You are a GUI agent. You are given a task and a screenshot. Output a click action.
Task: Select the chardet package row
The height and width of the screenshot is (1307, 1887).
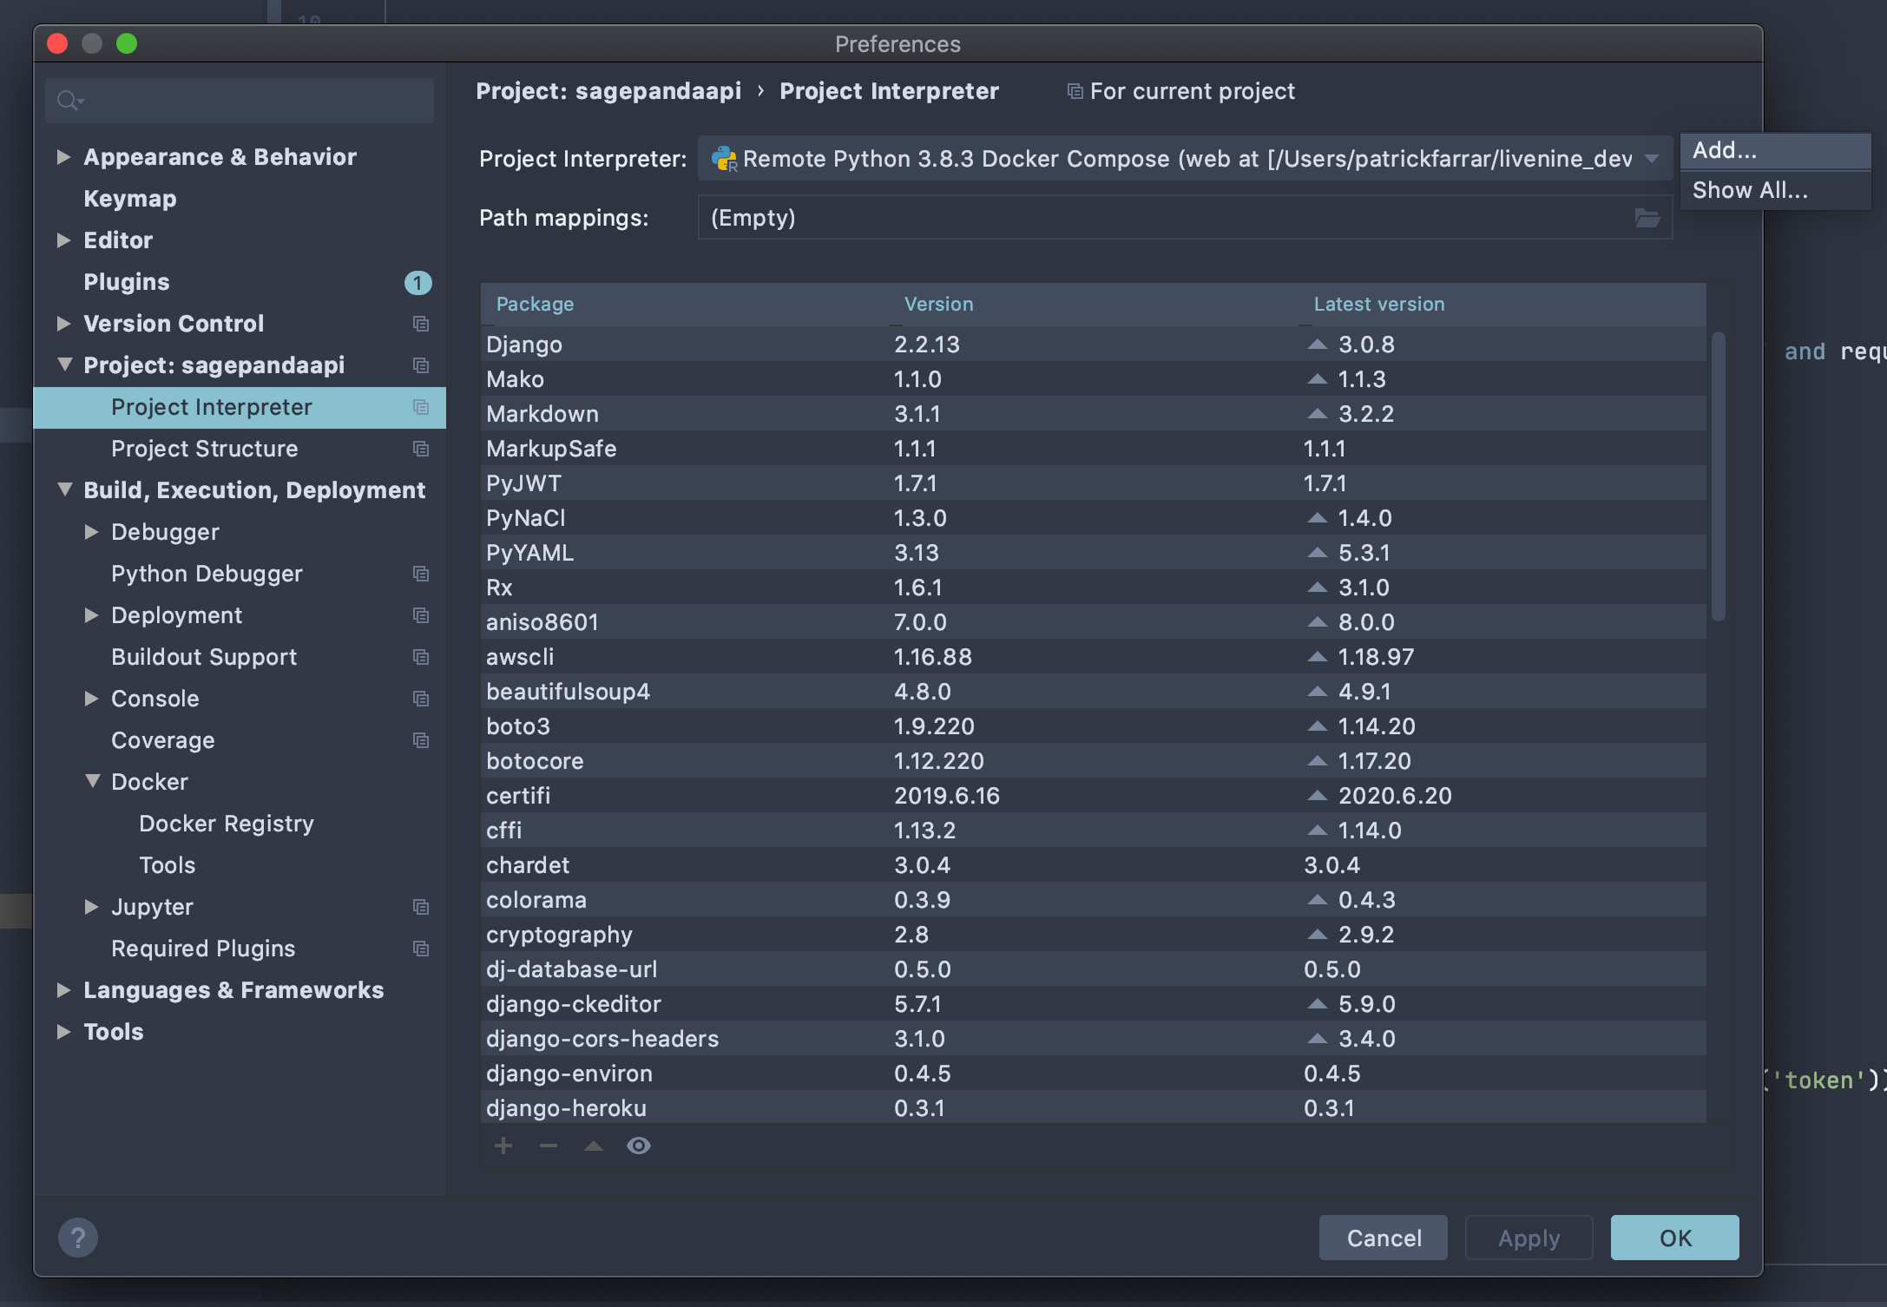tap(1094, 865)
